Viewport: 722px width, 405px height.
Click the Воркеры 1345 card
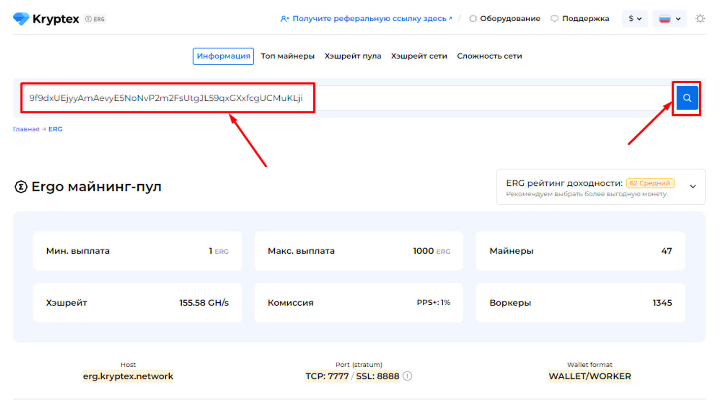click(580, 303)
